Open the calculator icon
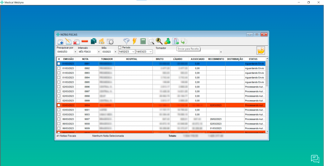This screenshot has height=166, width=324. pos(143,41)
